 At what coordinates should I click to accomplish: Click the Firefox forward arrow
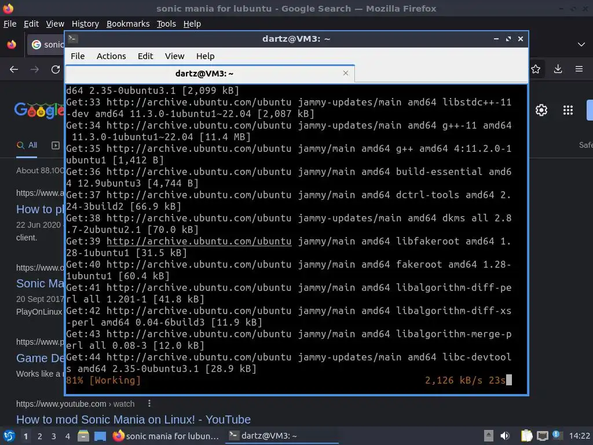tap(35, 70)
